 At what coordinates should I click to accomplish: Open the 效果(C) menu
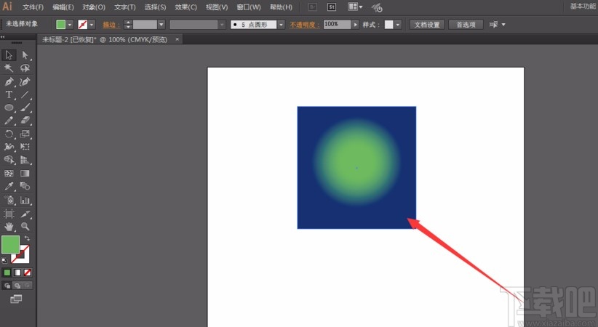point(186,7)
